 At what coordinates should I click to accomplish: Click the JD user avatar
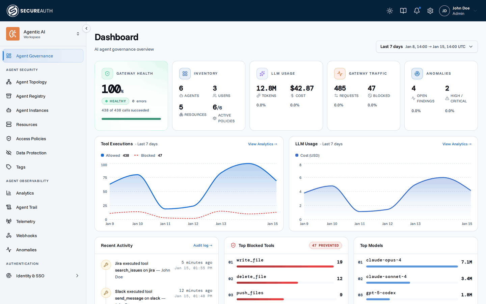(444, 11)
